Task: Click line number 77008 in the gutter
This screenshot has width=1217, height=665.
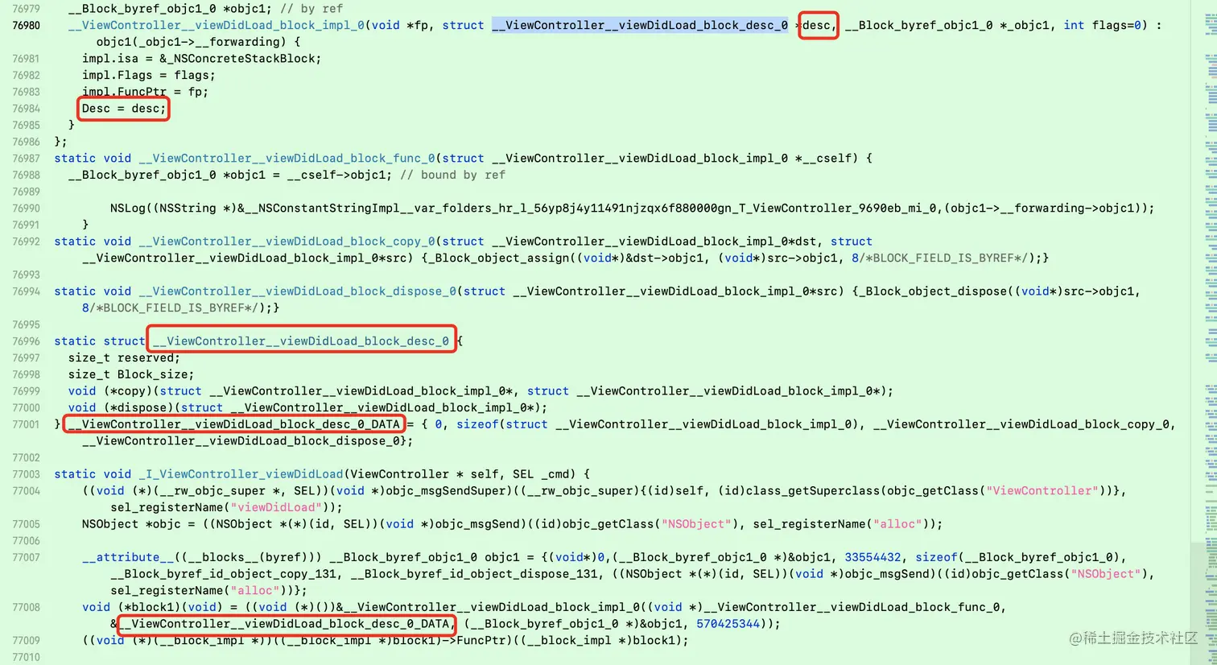Action: [26, 607]
